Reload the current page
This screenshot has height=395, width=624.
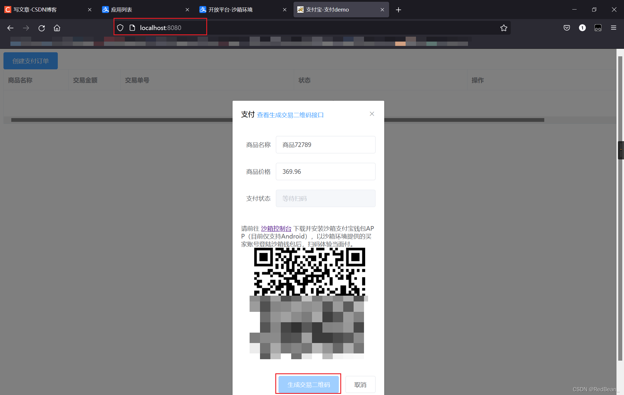click(42, 28)
